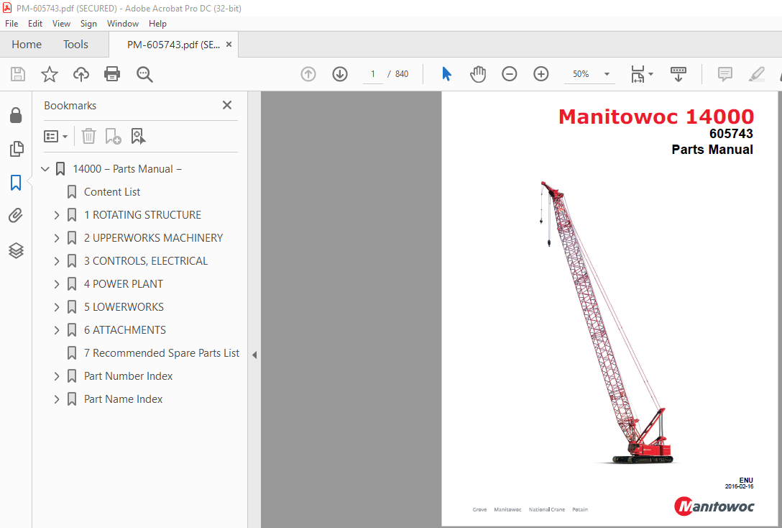The image size is (782, 528).
Task: Expand Part Name Index bookmark
Action: (57, 399)
